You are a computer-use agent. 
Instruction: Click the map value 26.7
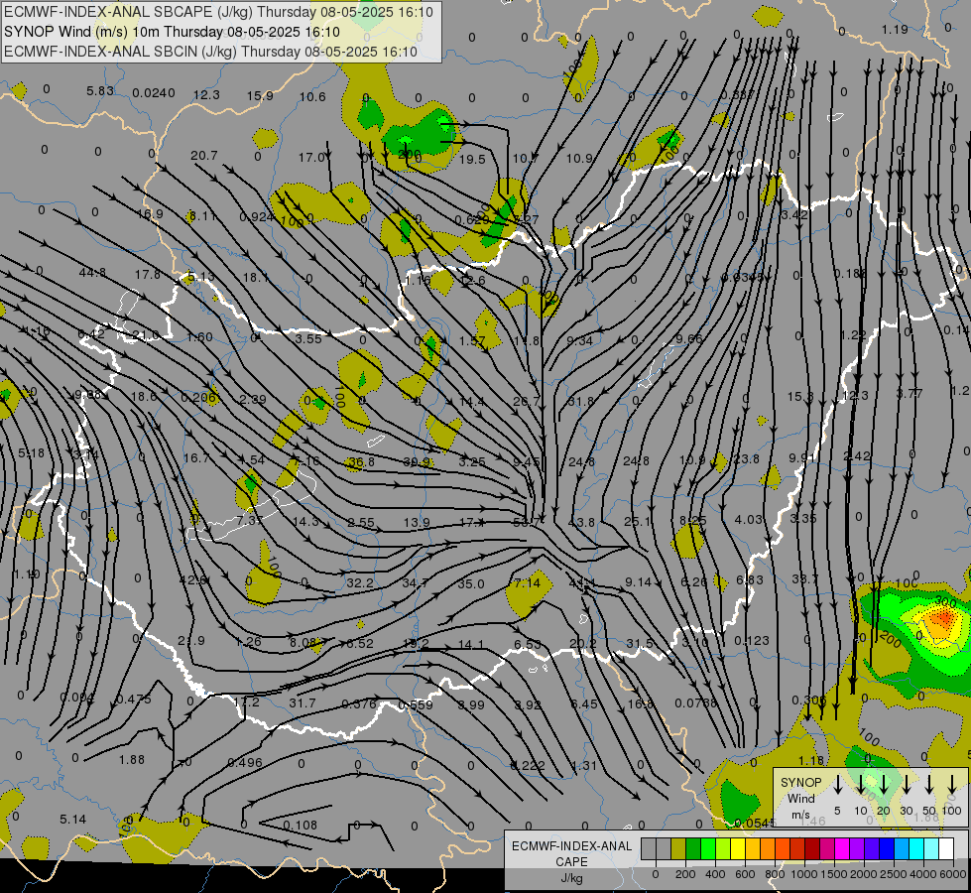point(527,401)
